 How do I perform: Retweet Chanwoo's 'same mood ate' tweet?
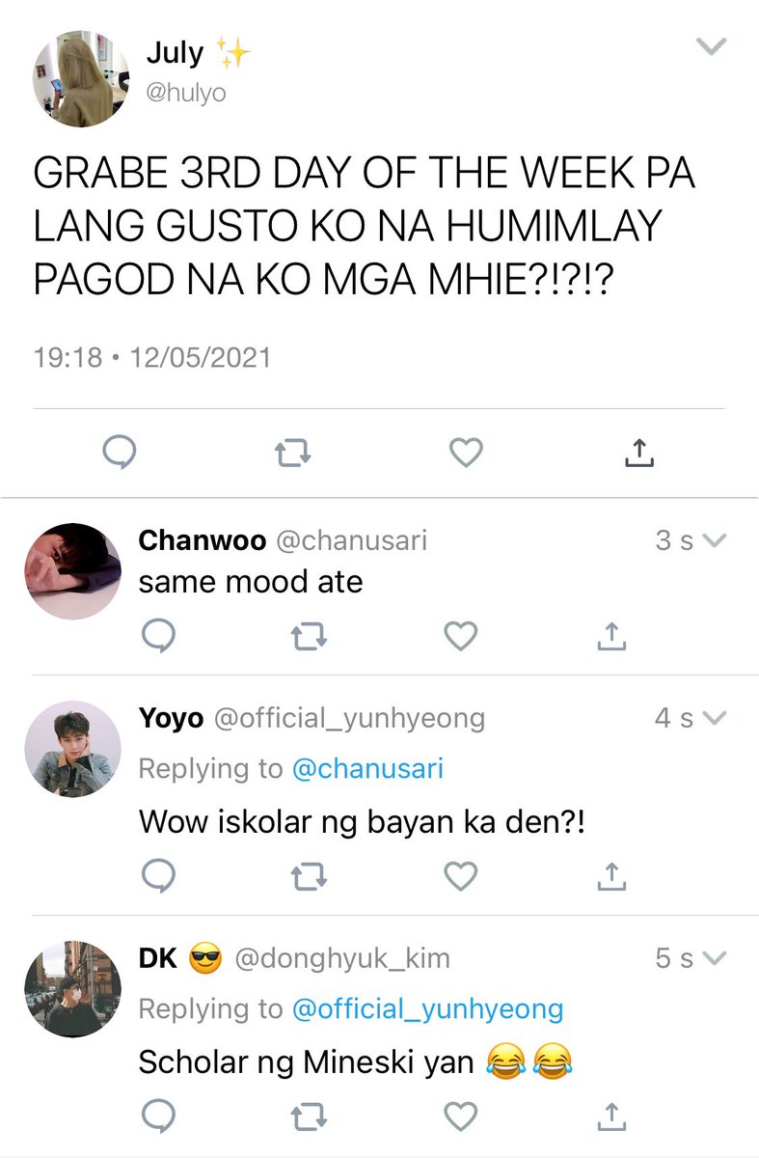point(310,635)
